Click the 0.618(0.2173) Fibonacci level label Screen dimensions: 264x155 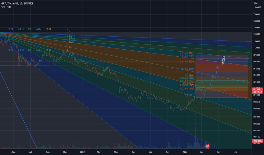coord(187,81)
